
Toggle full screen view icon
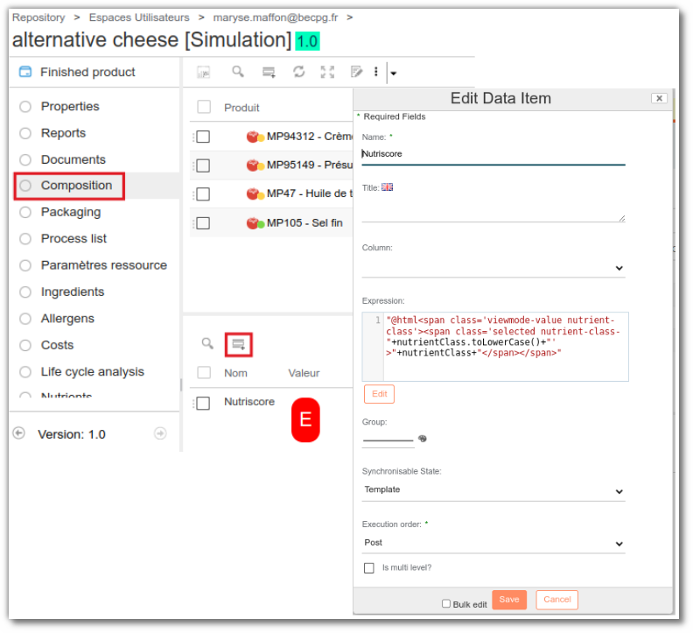pyautogui.click(x=327, y=72)
